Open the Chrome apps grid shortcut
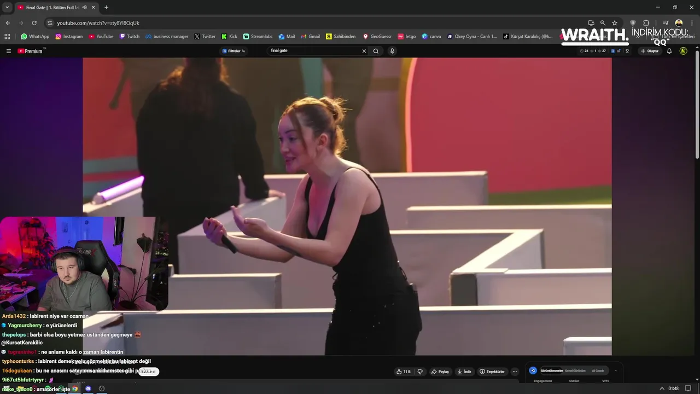700x394 pixels. coord(7,37)
